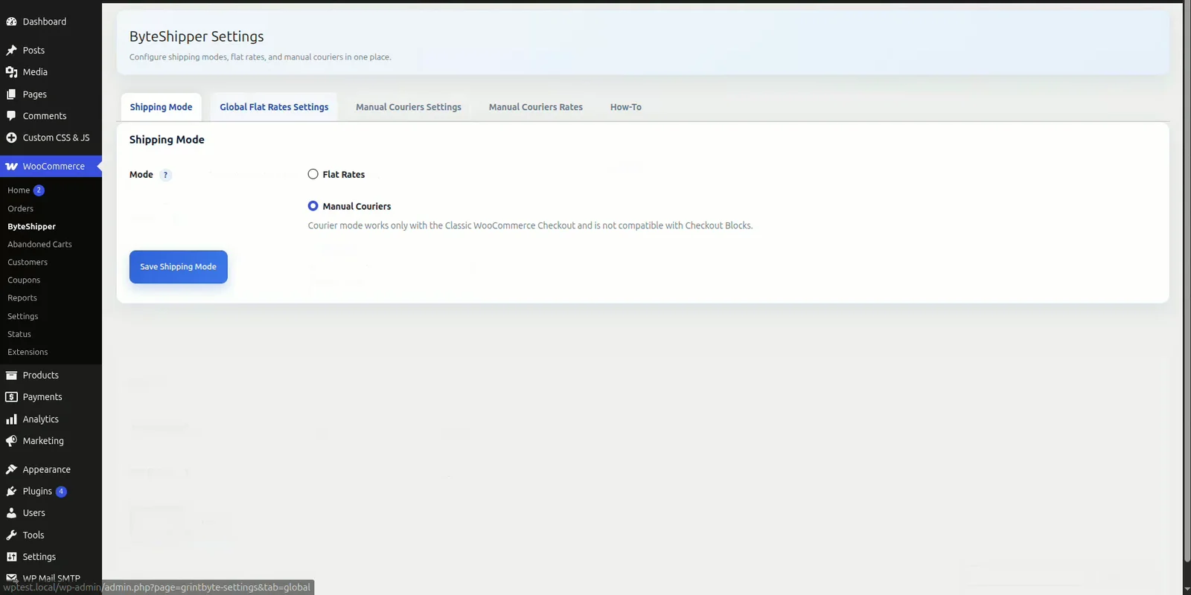Click the WP Mail SMTP envelope icon

pos(11,578)
